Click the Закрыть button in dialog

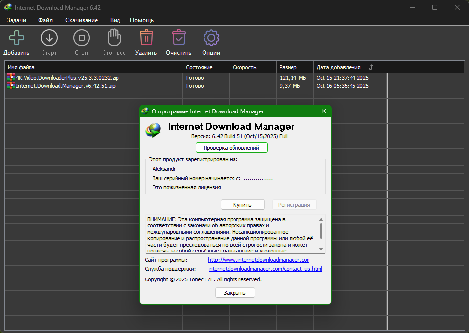pos(235,293)
